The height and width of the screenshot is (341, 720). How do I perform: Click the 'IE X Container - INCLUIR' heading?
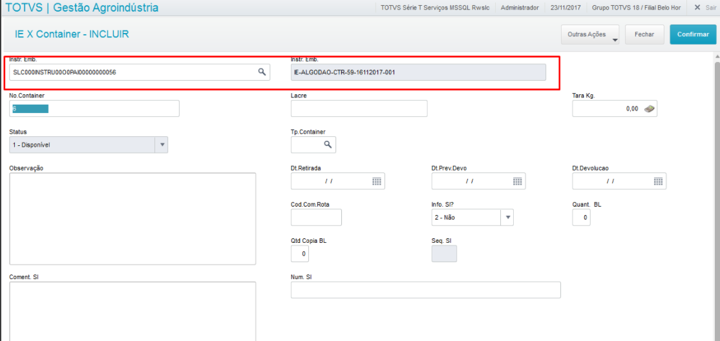pyautogui.click(x=72, y=34)
